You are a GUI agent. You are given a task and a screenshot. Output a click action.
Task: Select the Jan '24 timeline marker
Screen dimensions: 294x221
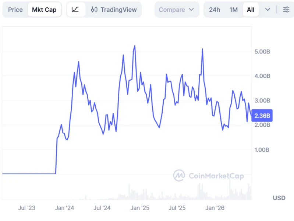64,208
